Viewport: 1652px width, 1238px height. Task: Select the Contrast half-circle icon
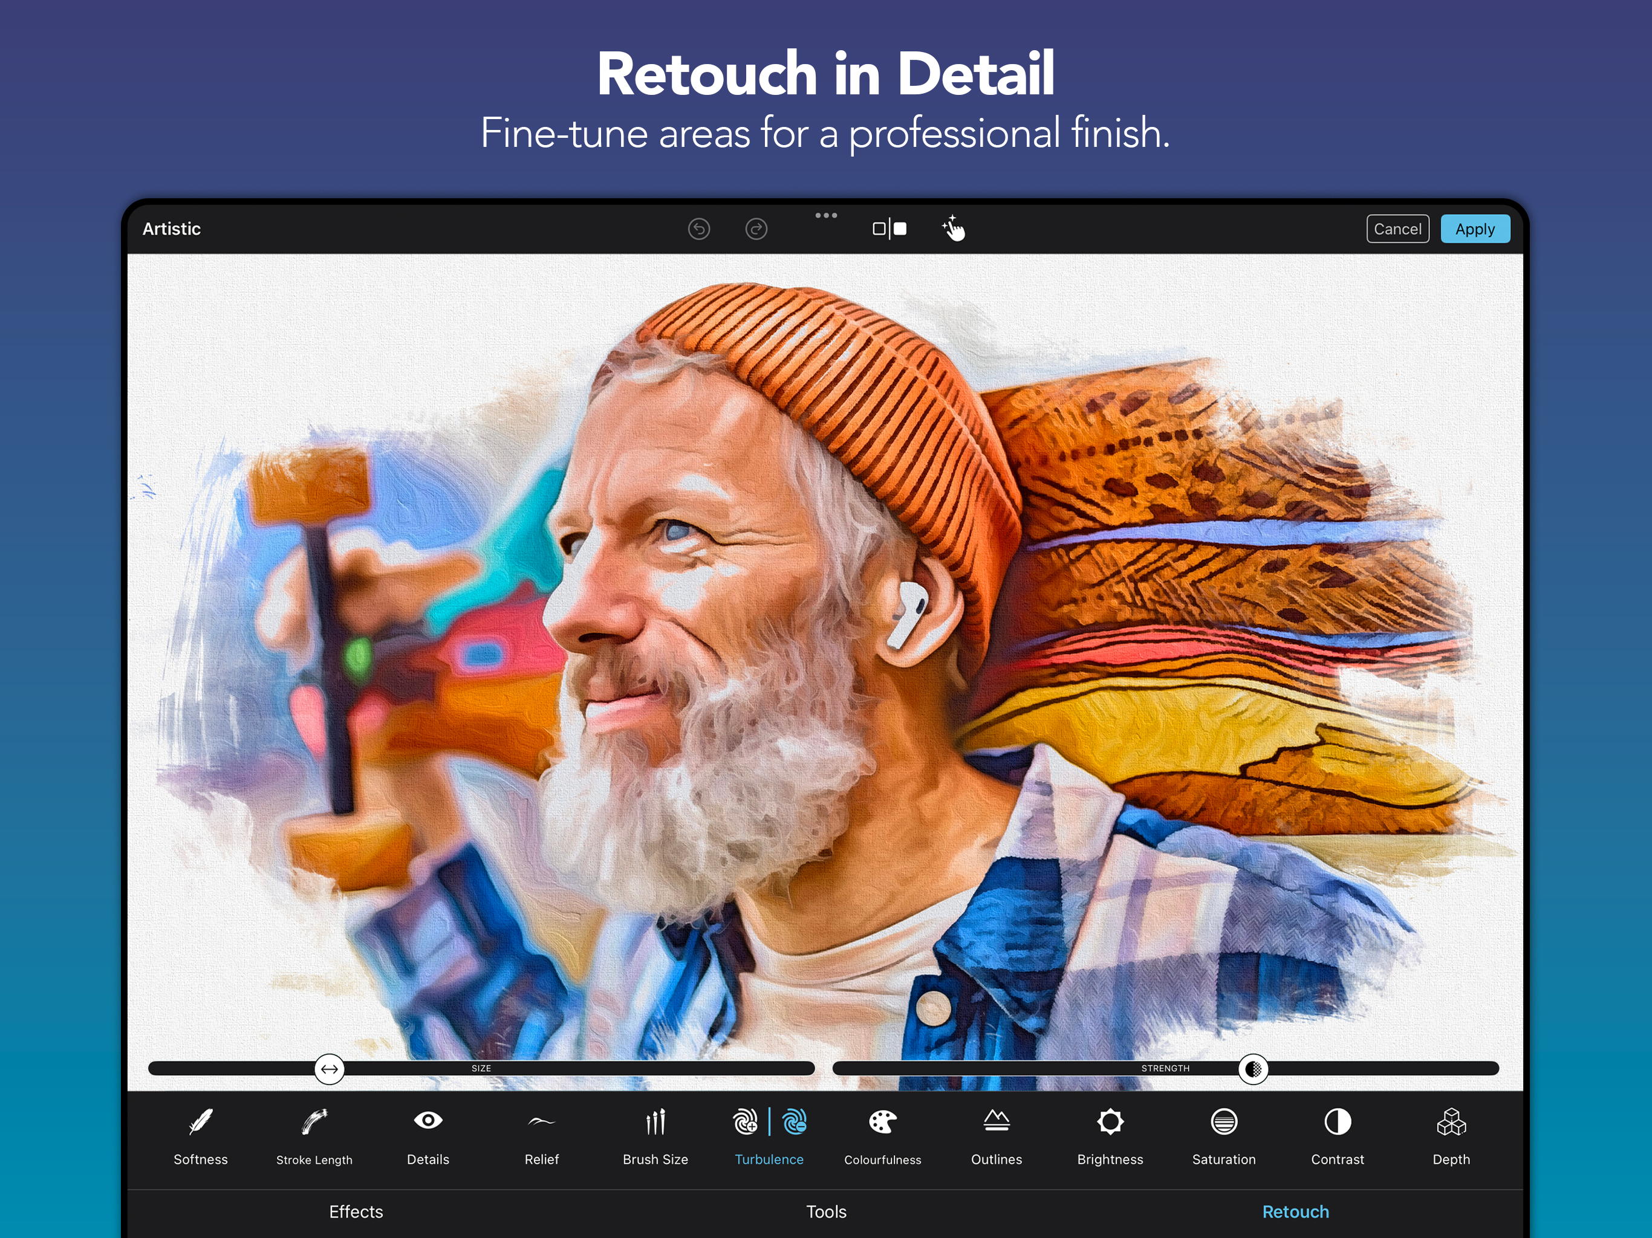click(x=1338, y=1121)
